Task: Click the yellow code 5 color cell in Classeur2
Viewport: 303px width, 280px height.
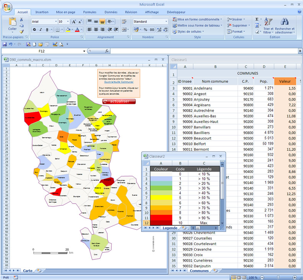Action: pos(161,198)
